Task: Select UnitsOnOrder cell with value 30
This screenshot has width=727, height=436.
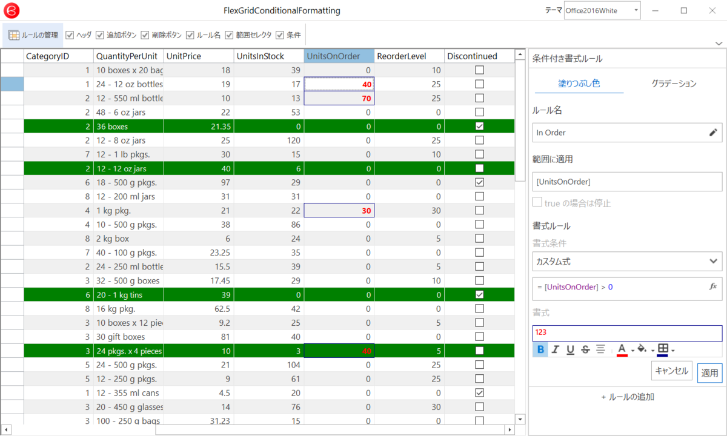Action: pos(339,210)
